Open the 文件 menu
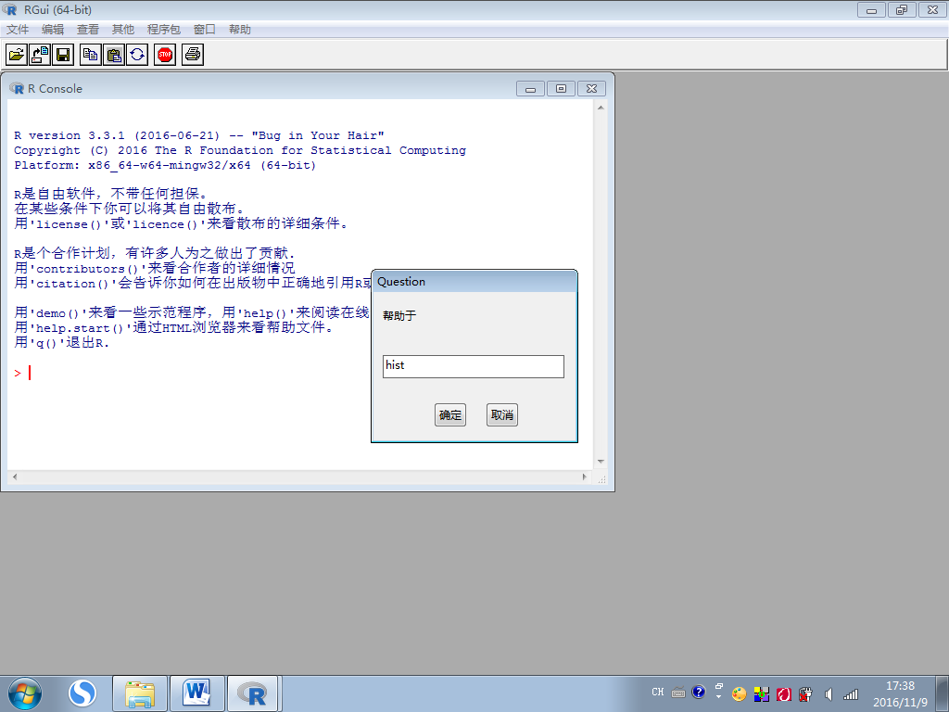 point(18,29)
